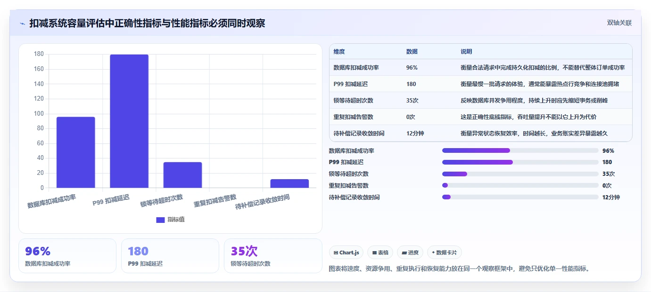Click the 数据 column header

(x=412, y=52)
